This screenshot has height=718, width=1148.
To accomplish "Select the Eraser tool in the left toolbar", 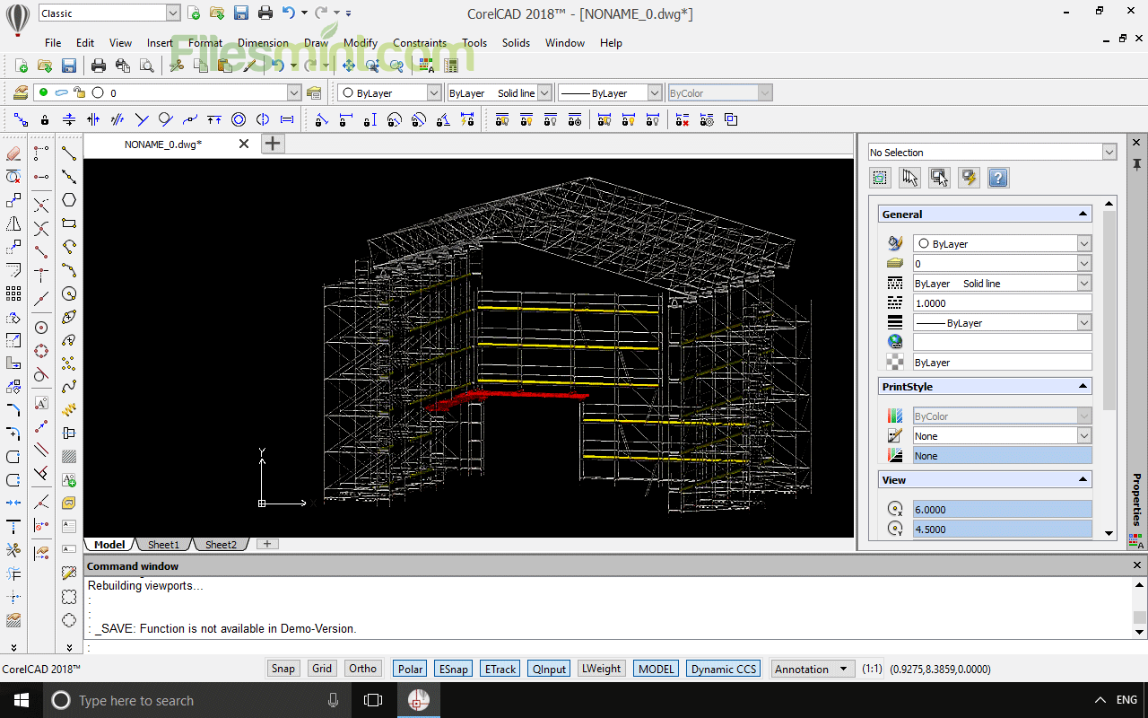I will click(13, 154).
